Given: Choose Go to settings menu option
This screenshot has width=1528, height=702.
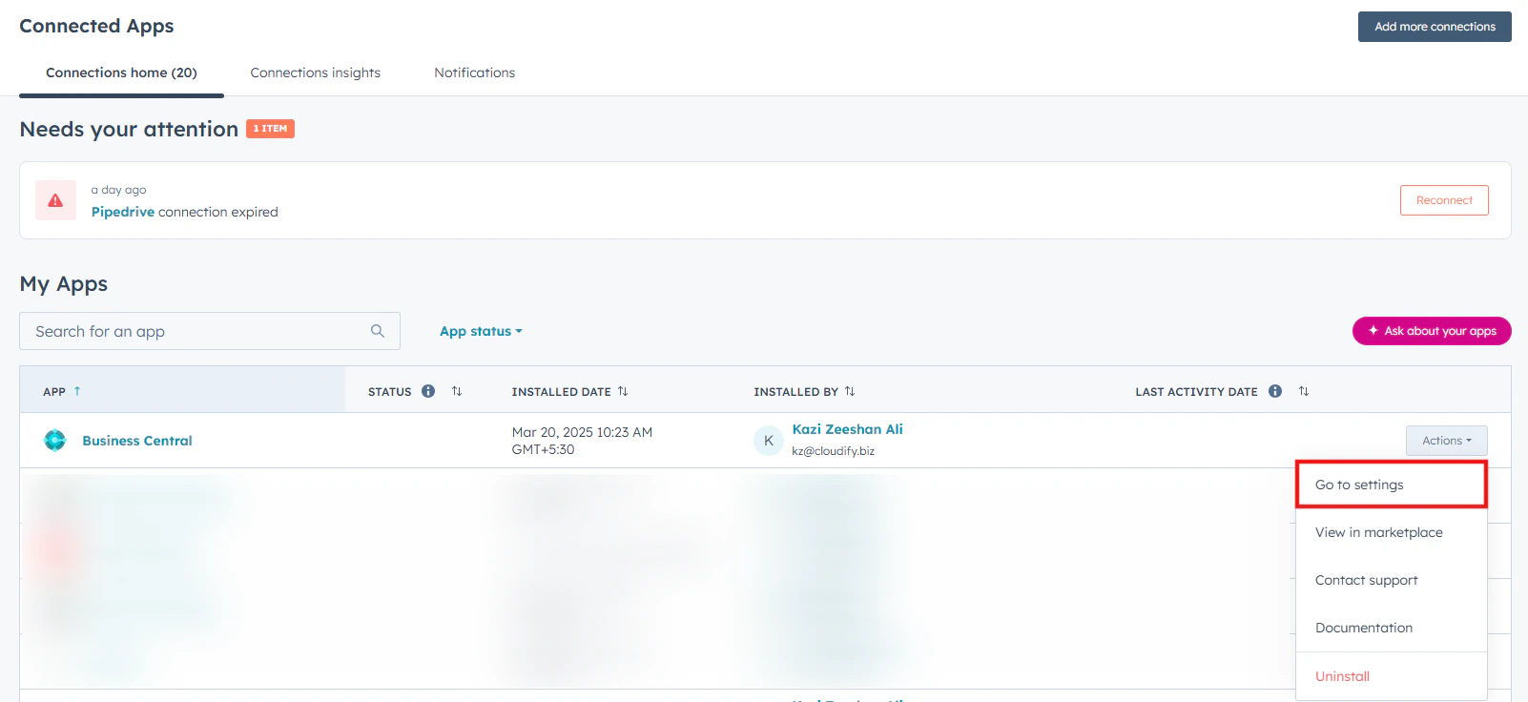Looking at the screenshot, I should coord(1391,485).
